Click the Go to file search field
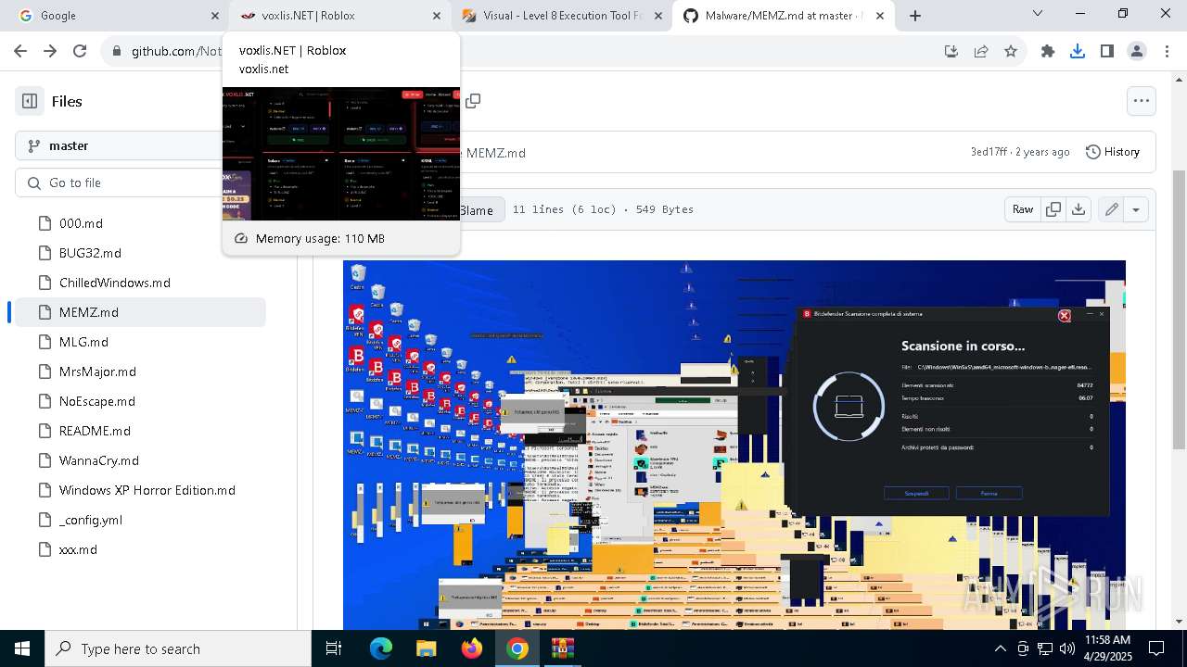The image size is (1187, 667). pyautogui.click(x=119, y=182)
